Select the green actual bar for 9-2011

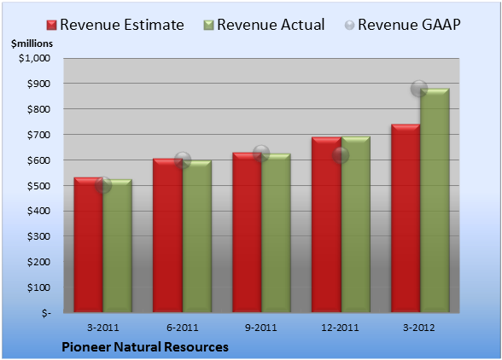(x=277, y=233)
